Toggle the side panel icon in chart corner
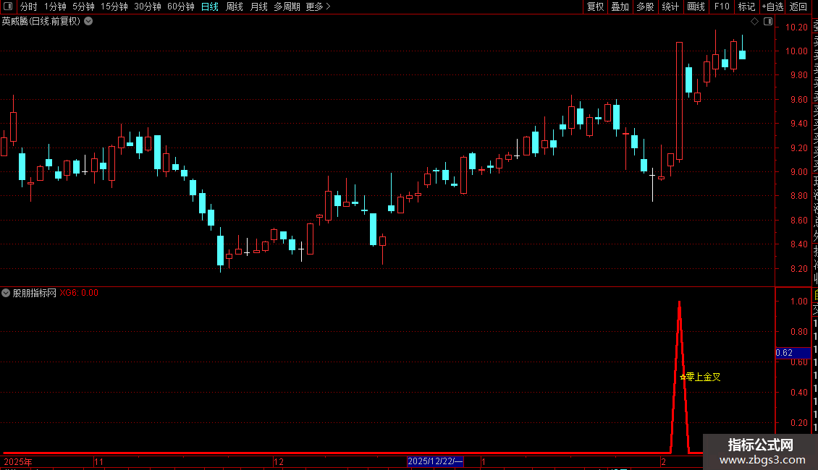 (x=768, y=21)
